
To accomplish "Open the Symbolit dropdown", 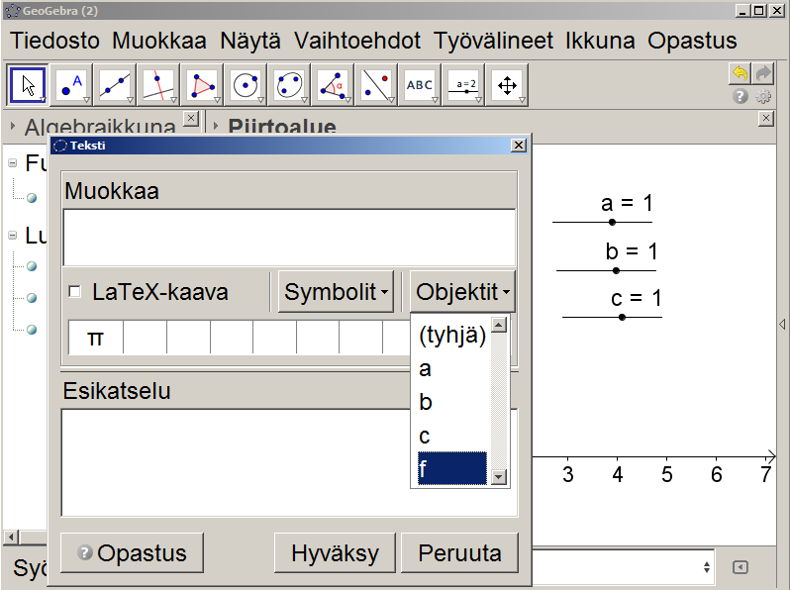I will point(336,292).
